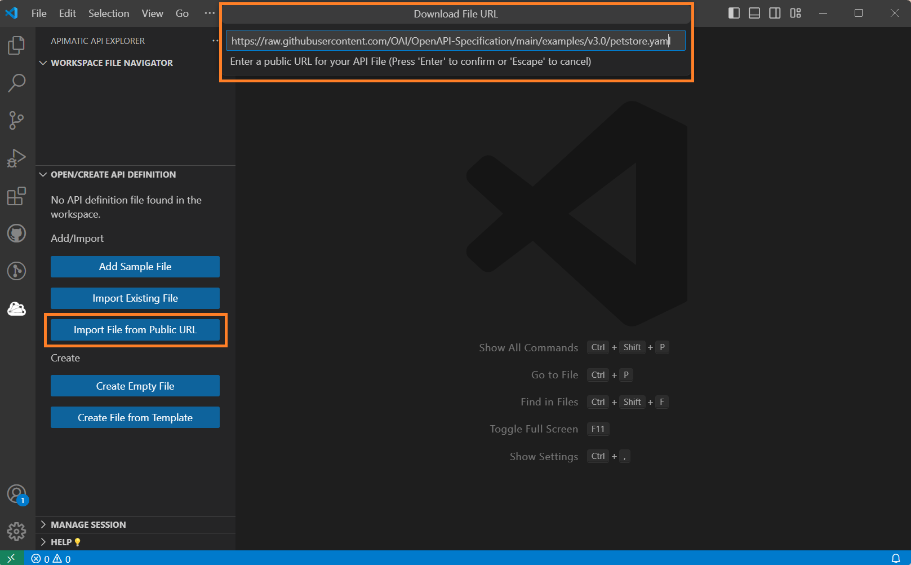
Task: Click the F11 key hint
Action: click(598, 429)
